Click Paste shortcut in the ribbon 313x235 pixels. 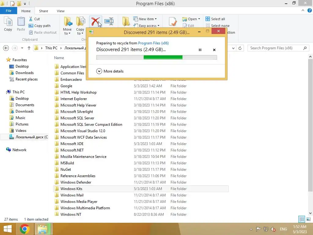[x=43, y=32]
